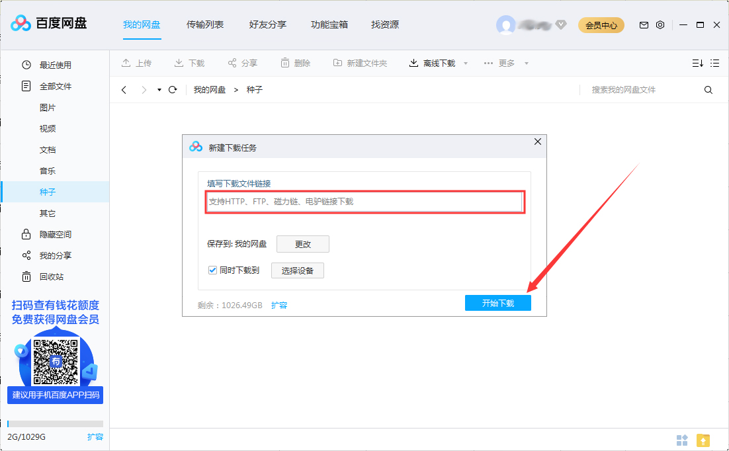The width and height of the screenshot is (729, 451).
Task: Click the download link input field
Action: click(x=364, y=202)
